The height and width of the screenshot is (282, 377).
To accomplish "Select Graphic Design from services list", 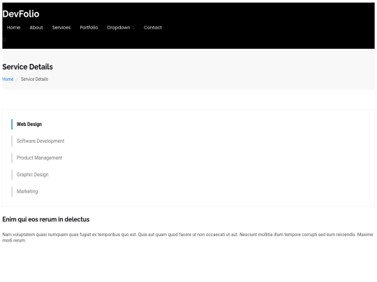I will pos(32,175).
